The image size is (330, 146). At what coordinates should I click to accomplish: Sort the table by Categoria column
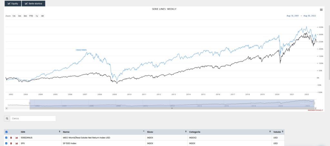[x=269, y=132]
